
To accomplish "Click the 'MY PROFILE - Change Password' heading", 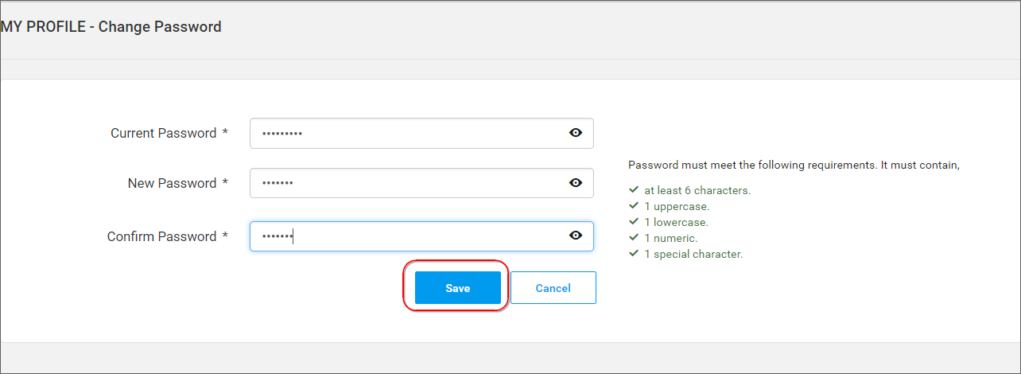I will click(x=111, y=27).
